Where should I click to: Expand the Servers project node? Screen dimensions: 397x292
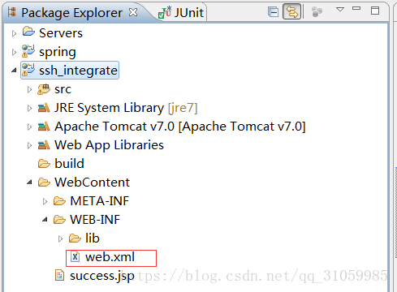(14, 33)
